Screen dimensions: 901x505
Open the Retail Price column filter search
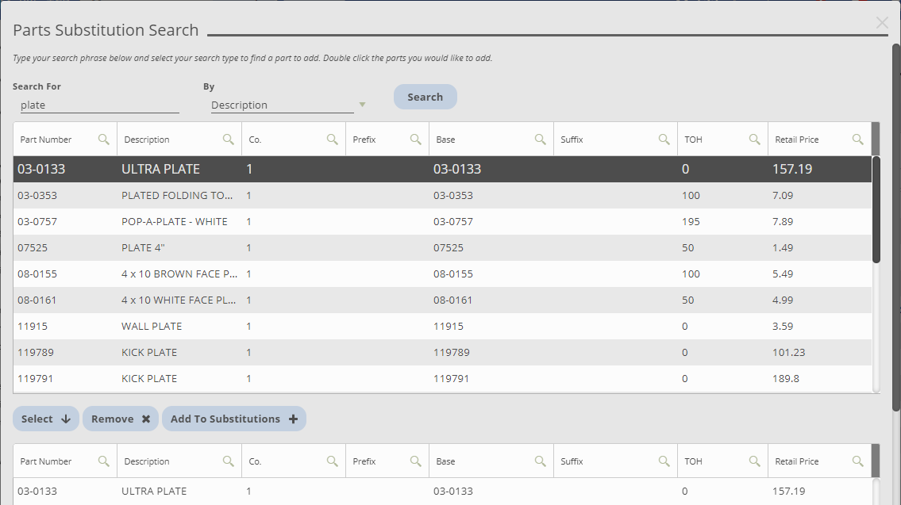(x=858, y=139)
